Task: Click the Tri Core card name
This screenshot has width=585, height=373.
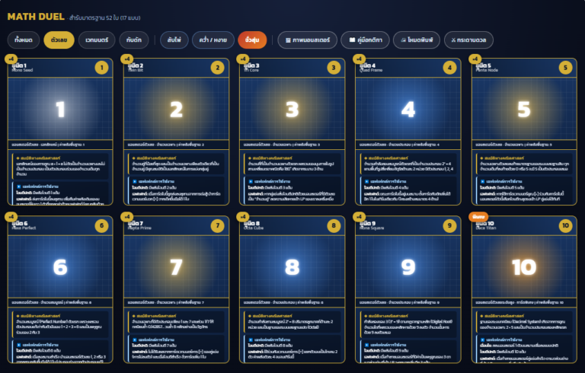Action: pos(251,70)
